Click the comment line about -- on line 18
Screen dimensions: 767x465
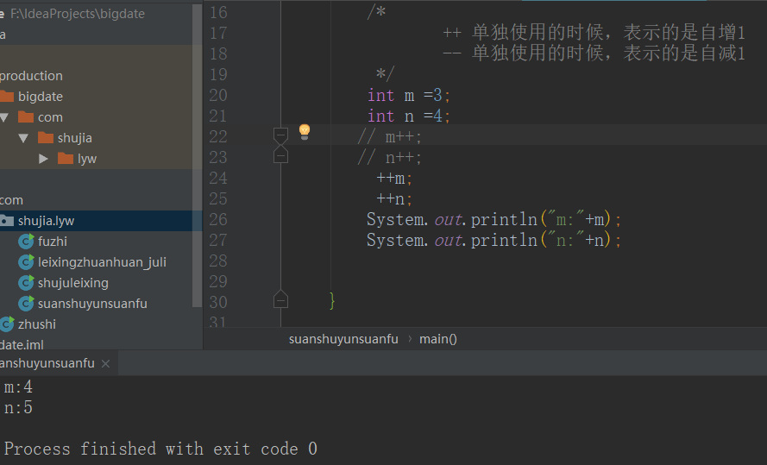point(594,53)
